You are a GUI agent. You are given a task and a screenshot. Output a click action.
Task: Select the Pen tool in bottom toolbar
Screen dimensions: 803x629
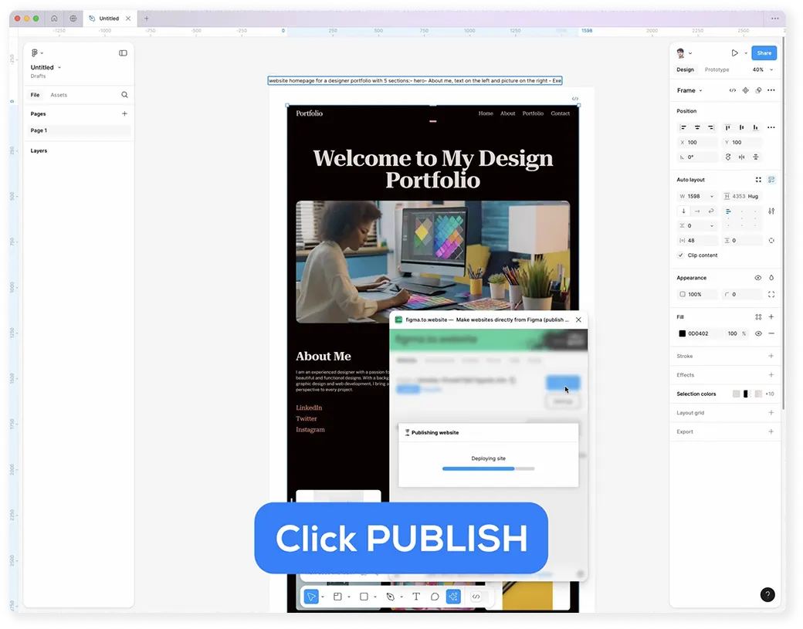coord(390,597)
